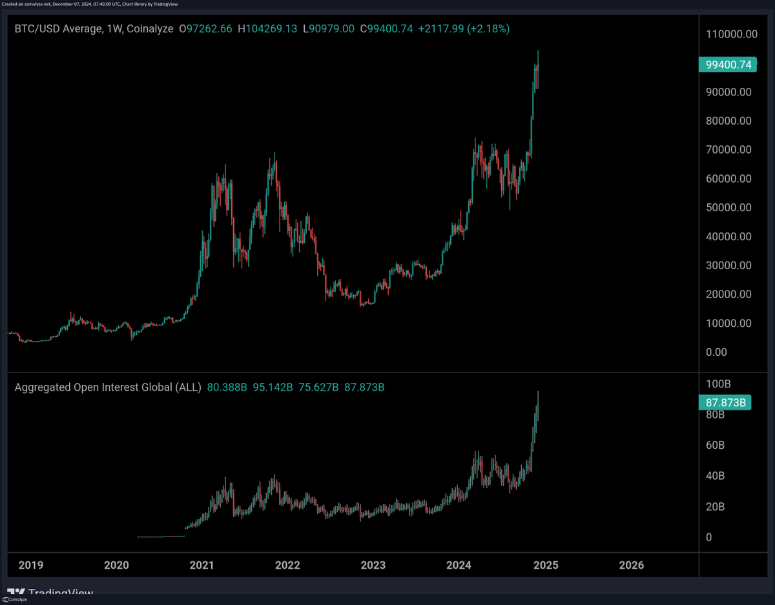Click the 80B open interest axis label

coord(715,415)
